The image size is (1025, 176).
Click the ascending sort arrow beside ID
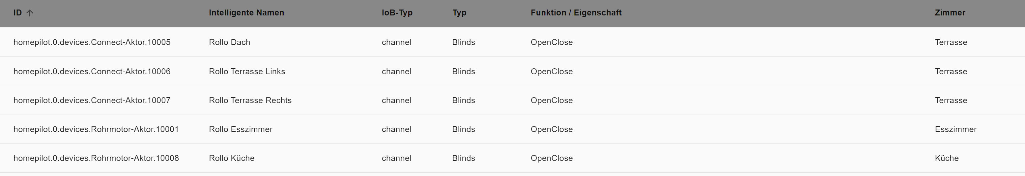pos(30,13)
